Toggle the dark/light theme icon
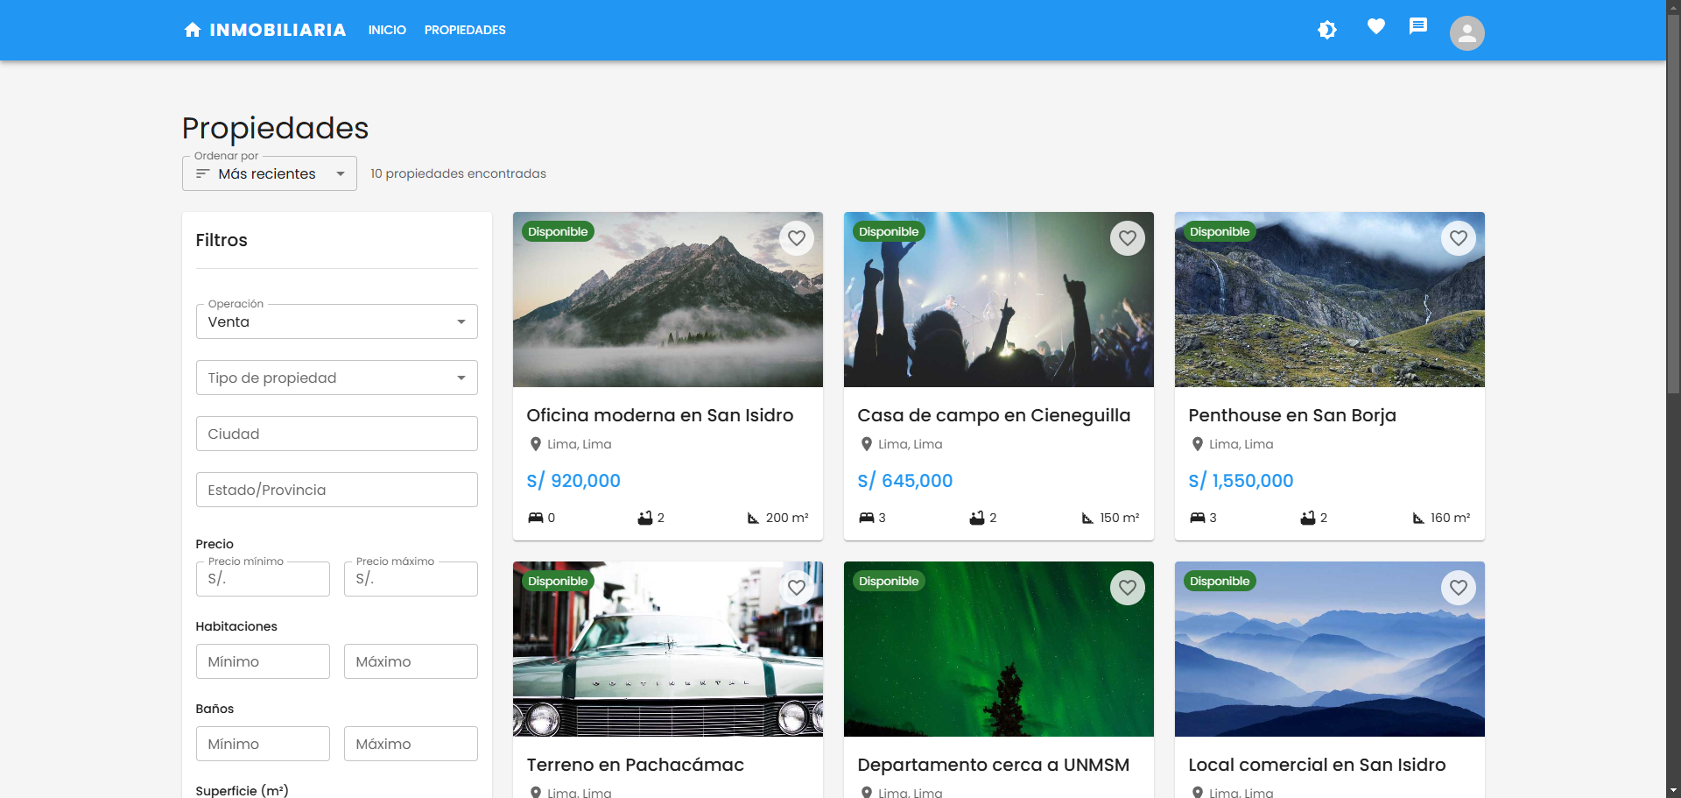Screen dimensions: 1681x798 [1327, 30]
